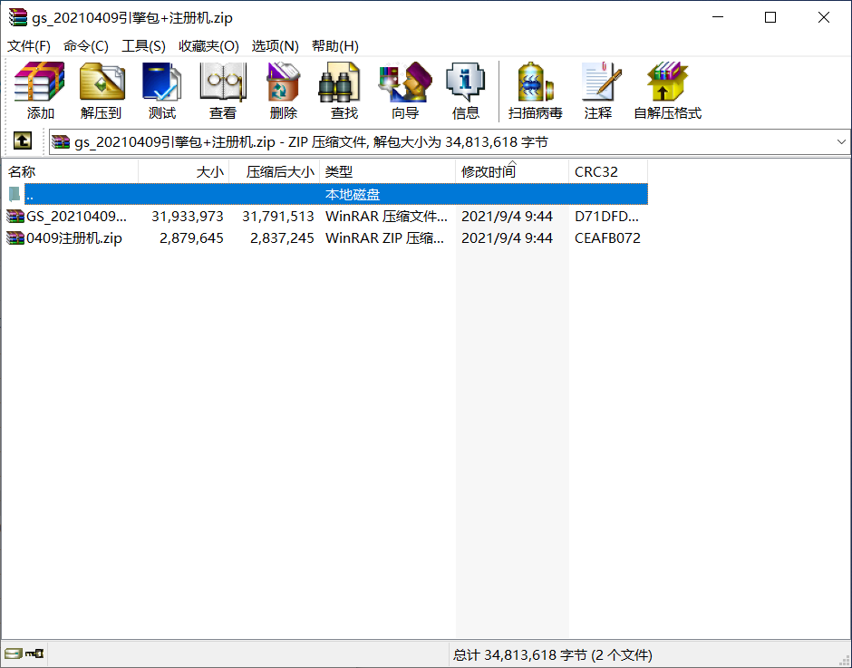Open the Options (选项) menu
852x668 pixels.
coord(275,46)
